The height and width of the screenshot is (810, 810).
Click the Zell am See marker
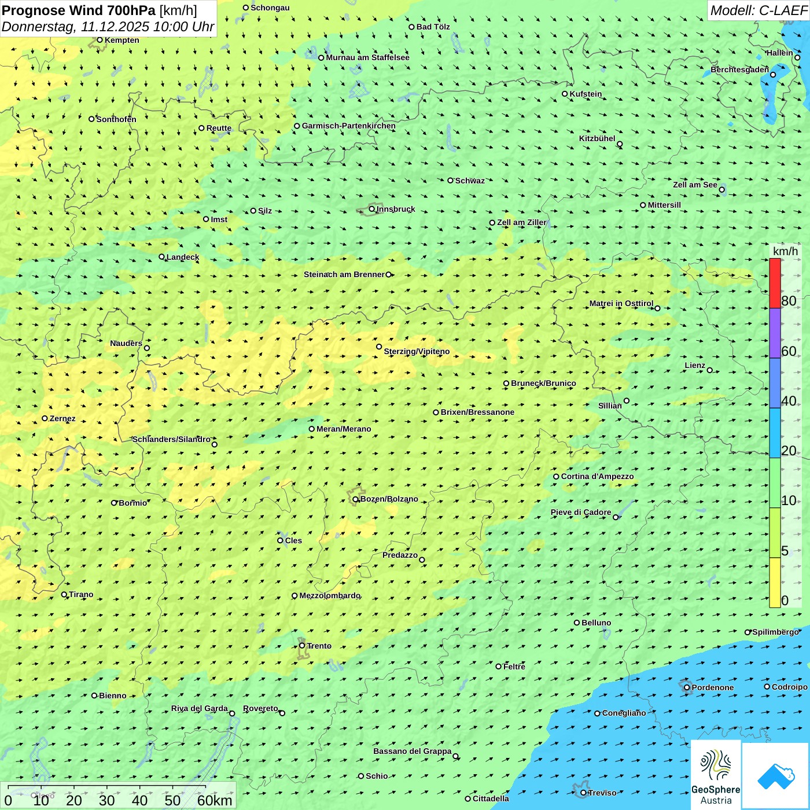click(721, 189)
